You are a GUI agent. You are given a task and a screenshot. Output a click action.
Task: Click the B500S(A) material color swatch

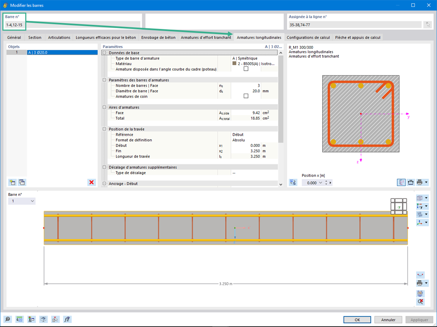234,63
